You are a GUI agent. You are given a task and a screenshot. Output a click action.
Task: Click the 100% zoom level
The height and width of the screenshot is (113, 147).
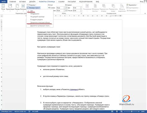(143, 111)
